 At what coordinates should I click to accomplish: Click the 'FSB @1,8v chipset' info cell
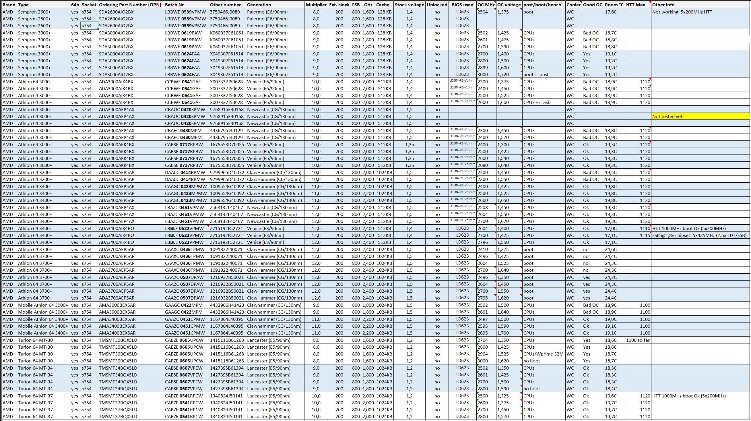point(700,235)
